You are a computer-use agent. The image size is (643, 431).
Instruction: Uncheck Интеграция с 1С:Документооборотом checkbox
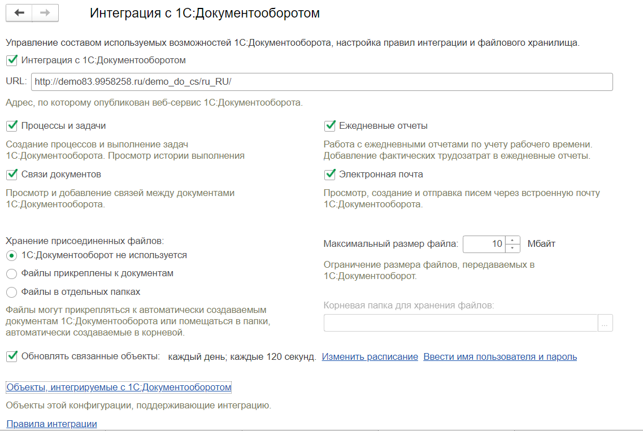pos(12,60)
